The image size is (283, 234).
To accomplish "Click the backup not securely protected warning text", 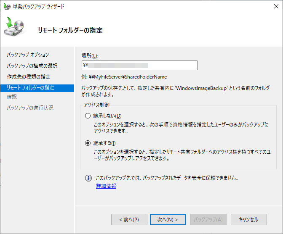I will click(x=167, y=178).
